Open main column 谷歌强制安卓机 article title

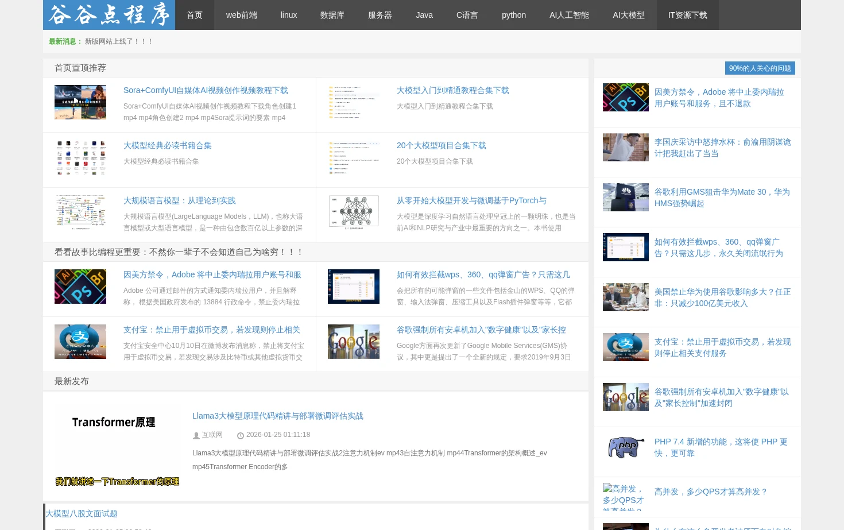(x=481, y=330)
